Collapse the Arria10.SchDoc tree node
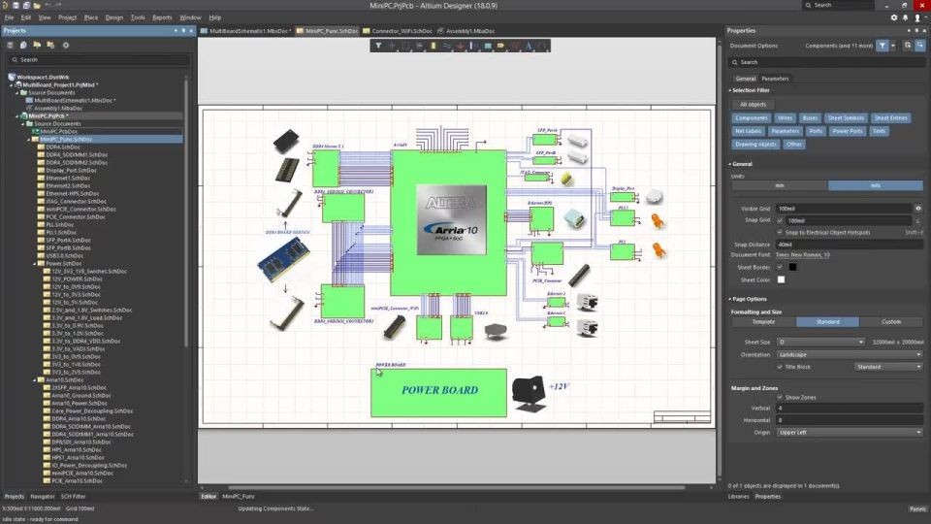The image size is (931, 524). (x=35, y=379)
